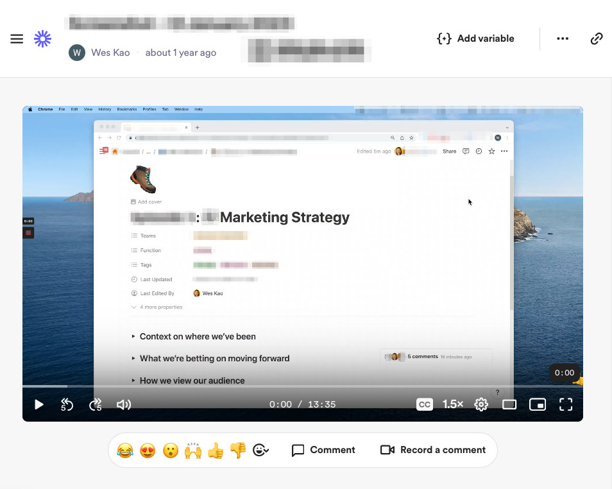
Task: Expand 4 more properties in Notion
Action: pyautogui.click(x=157, y=307)
